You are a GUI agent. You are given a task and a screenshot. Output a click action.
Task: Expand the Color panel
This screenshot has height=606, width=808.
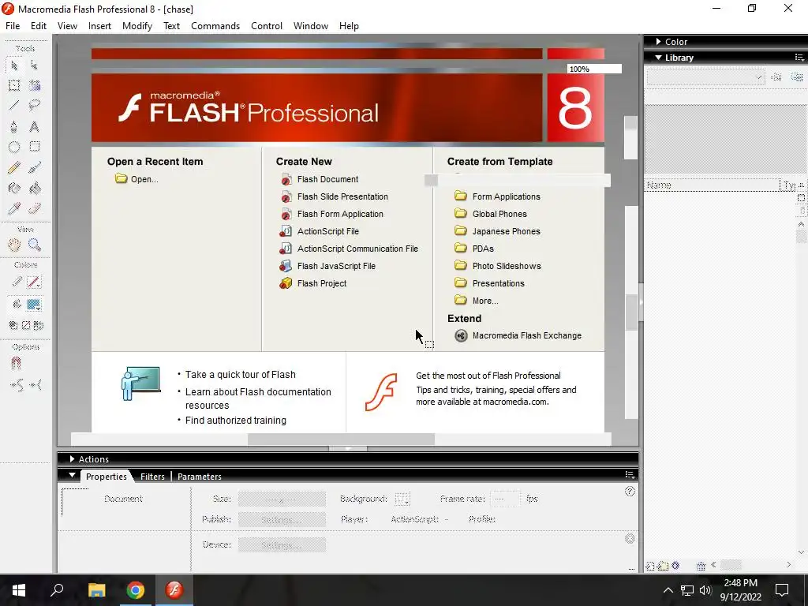click(x=659, y=42)
